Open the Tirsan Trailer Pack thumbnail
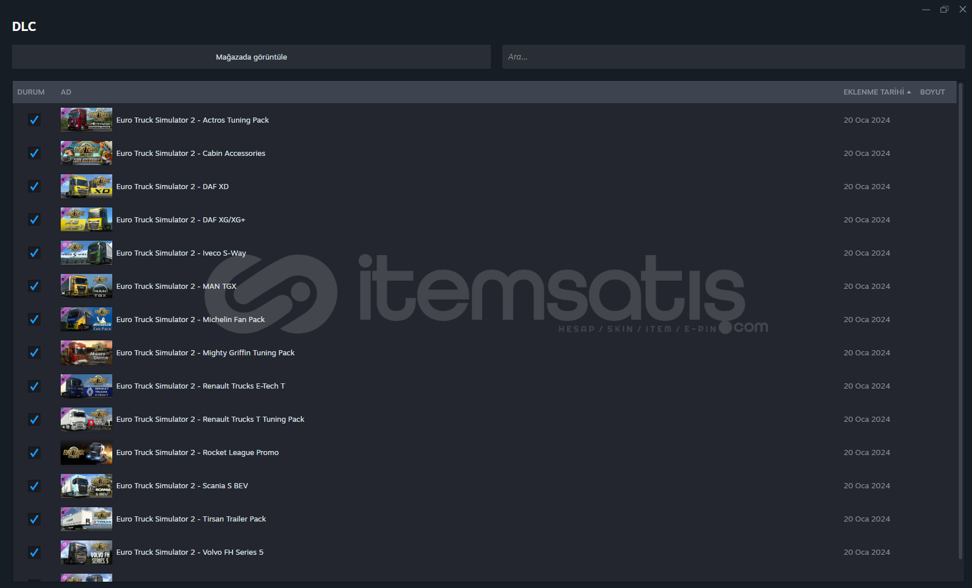The height and width of the screenshot is (588, 972). pyautogui.click(x=86, y=519)
